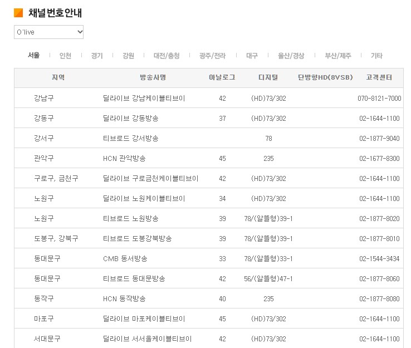Click 딜라이브 마포케이블티브이 broadcaster name
Screen dimensions: 411x348
point(144,318)
